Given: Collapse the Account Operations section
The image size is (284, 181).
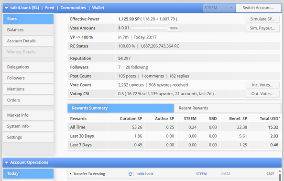Looking at the screenshot, I should (6, 162).
